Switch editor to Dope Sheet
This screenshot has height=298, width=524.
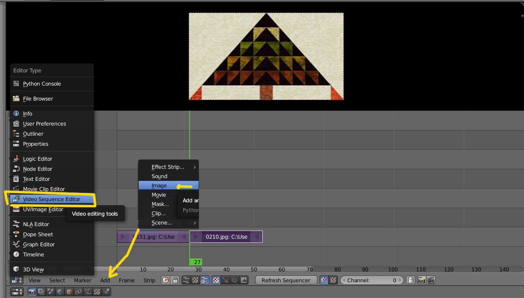[x=52, y=234]
